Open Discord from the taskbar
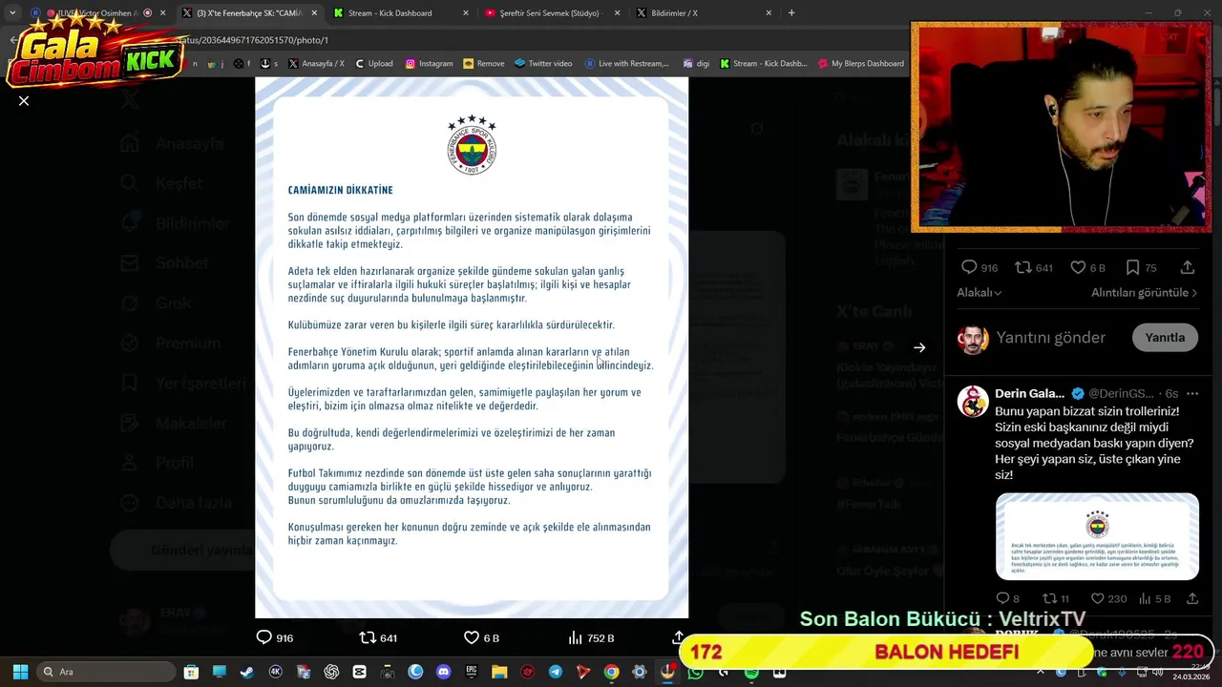The height and width of the screenshot is (687, 1222). (443, 672)
